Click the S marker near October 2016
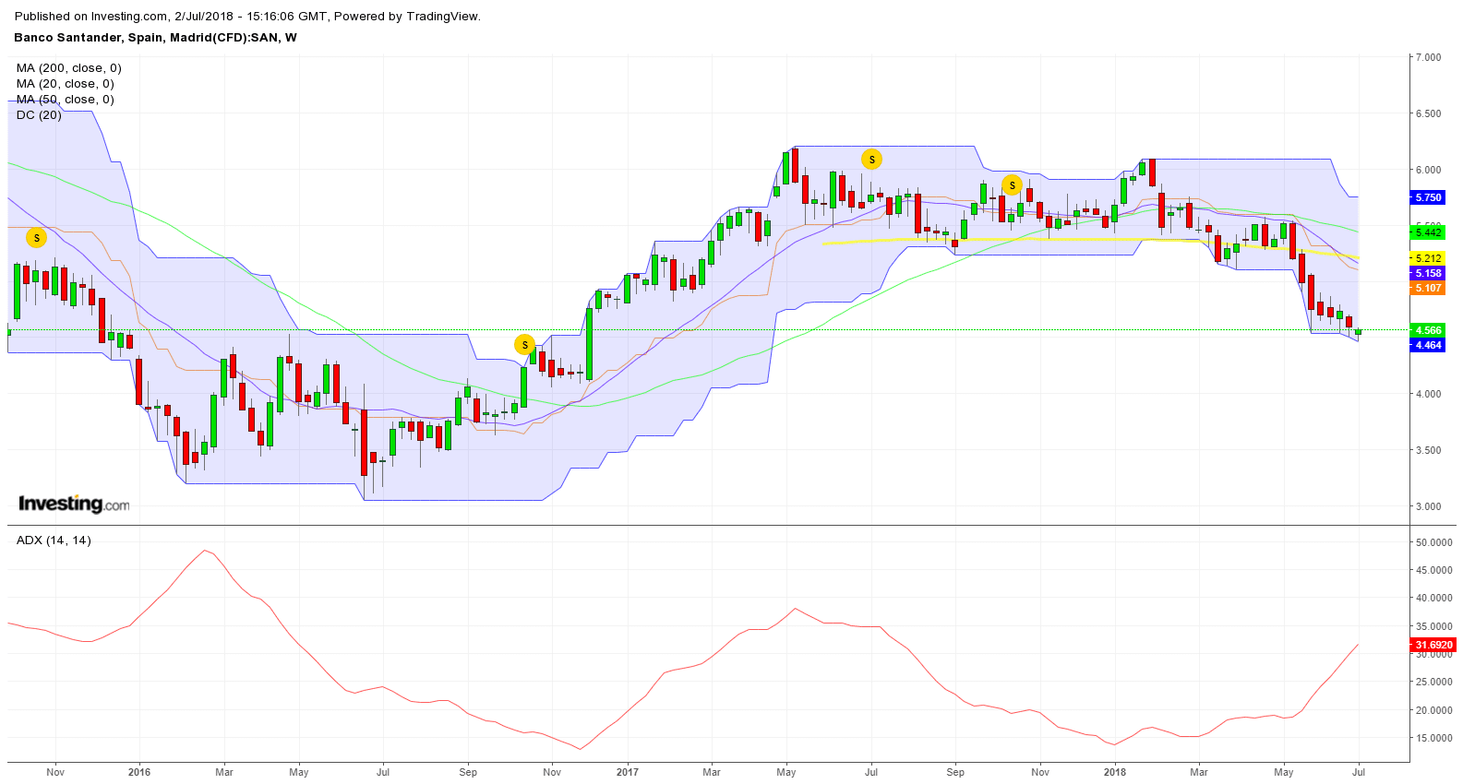This screenshot has height=784, width=1463. tap(524, 345)
